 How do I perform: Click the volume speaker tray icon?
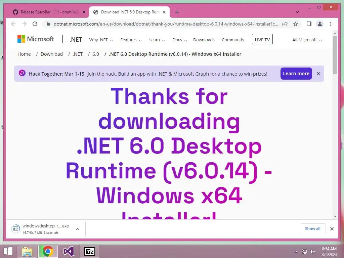click(x=312, y=252)
